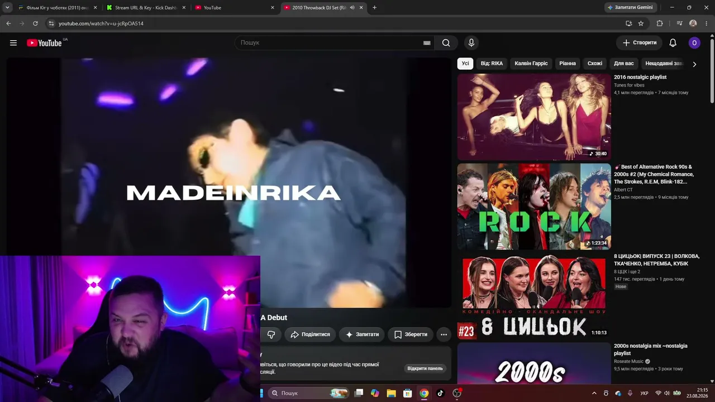Open the 8 ЦИЦЬОК video thumbnail
This screenshot has height=402, width=715.
534,296
